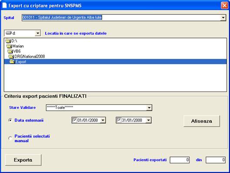230x173 pixels.
Task: Toggle the end date 31/01/2008 checkbox
Action: [119, 120]
